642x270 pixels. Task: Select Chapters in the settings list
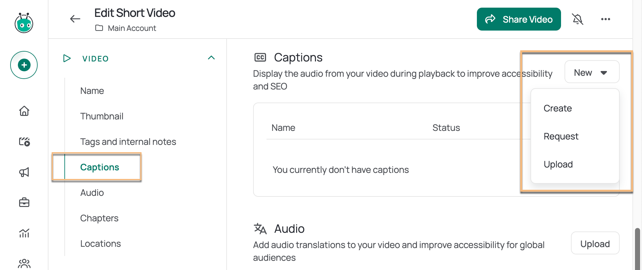pos(99,218)
